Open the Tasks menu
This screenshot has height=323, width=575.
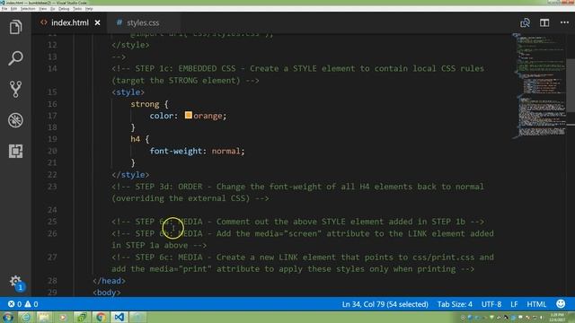[77, 8]
